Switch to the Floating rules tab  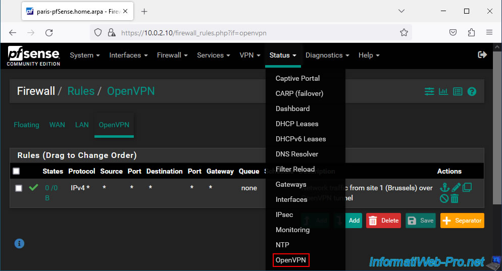[x=27, y=125]
